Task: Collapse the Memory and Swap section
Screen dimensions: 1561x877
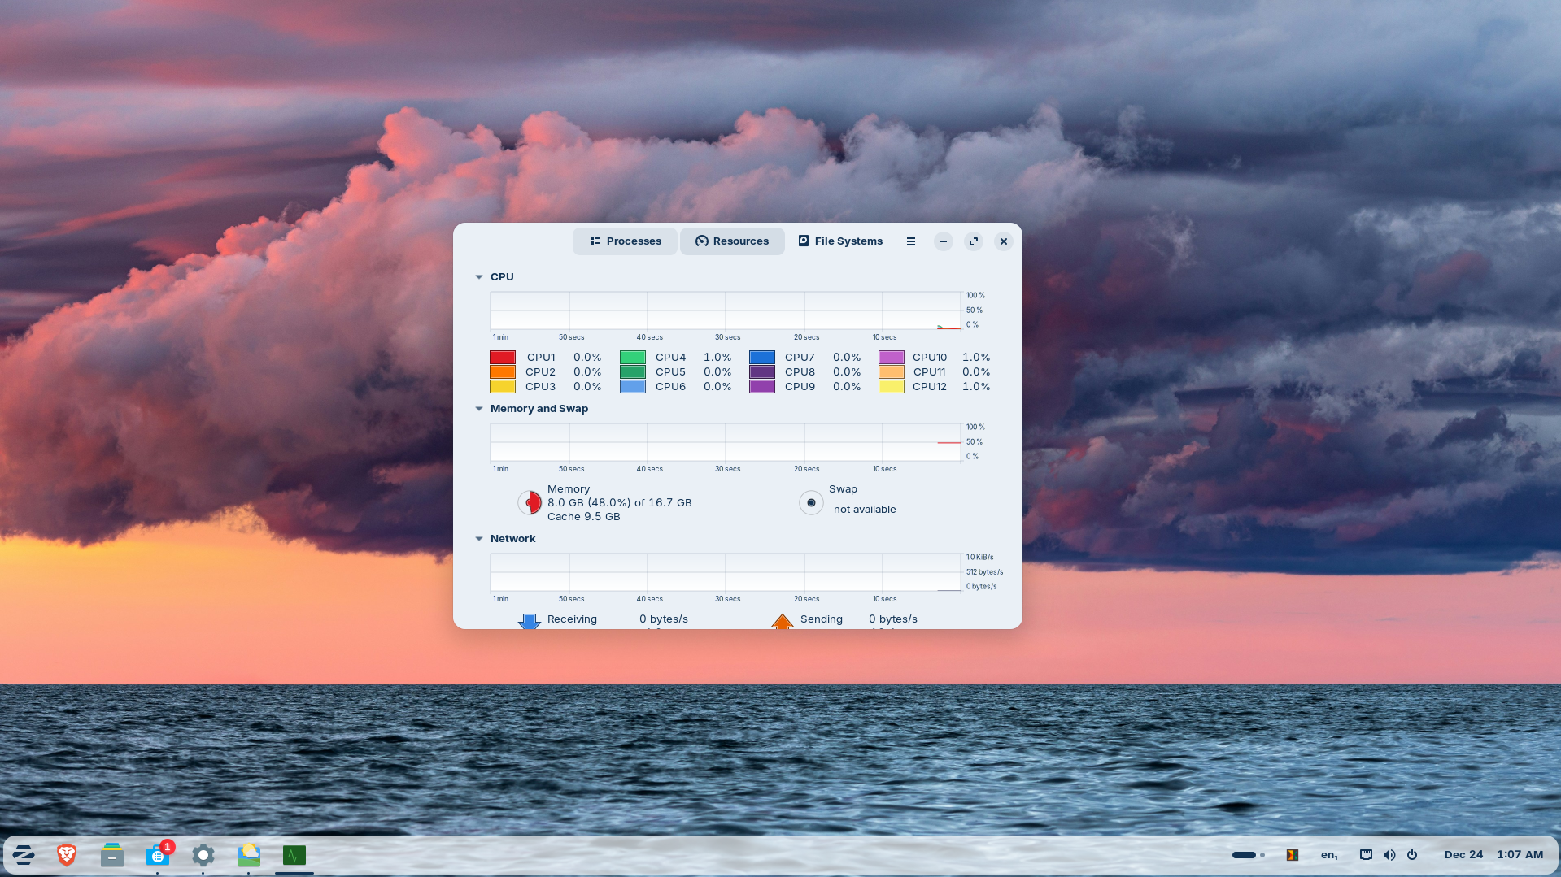Action: pos(479,408)
